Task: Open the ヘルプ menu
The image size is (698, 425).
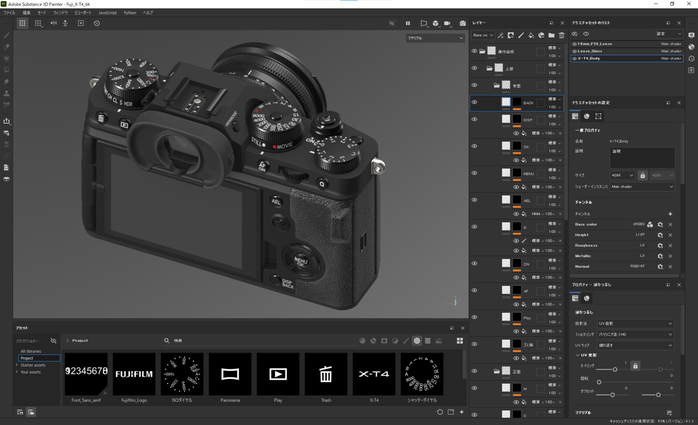Action: click(x=148, y=13)
